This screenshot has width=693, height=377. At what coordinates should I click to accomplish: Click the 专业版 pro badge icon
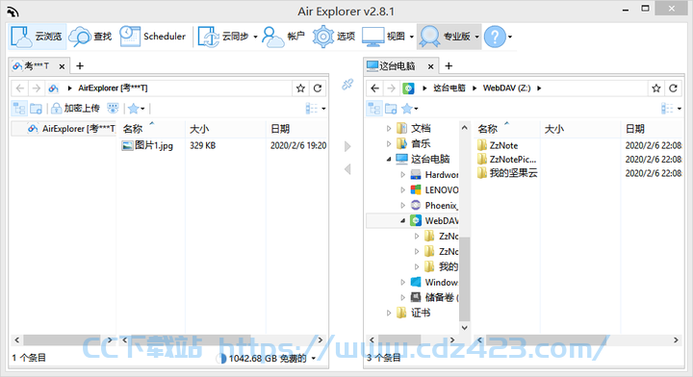(x=429, y=37)
